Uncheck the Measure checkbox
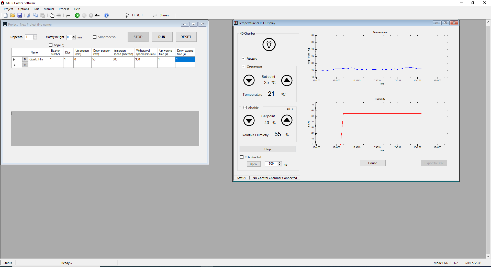 tap(243, 59)
